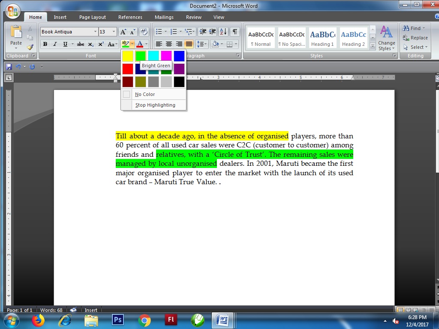
Task: Toggle center alignment
Action: (x=169, y=44)
